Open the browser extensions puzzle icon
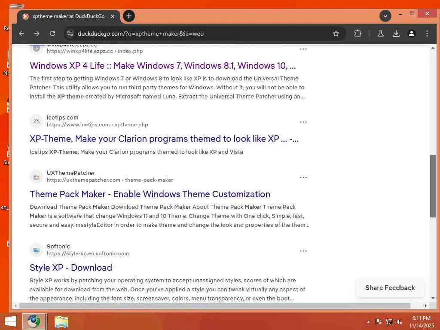This screenshot has height=330, width=440. [x=357, y=34]
